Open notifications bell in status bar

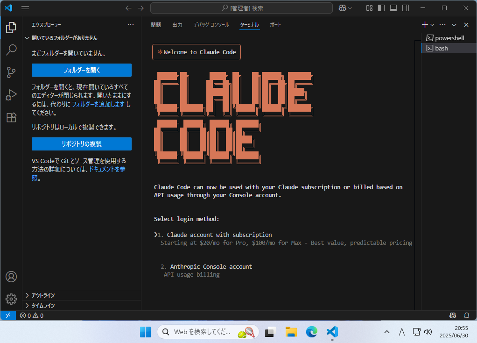point(467,315)
